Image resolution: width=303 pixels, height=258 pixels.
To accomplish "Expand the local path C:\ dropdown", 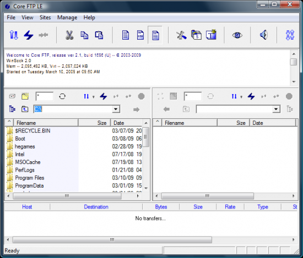I will coord(116,109).
